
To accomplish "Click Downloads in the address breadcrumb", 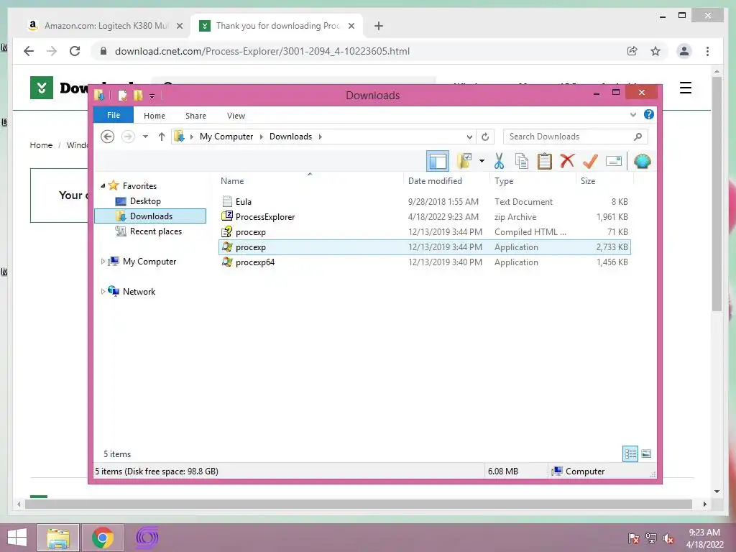I will pyautogui.click(x=290, y=137).
